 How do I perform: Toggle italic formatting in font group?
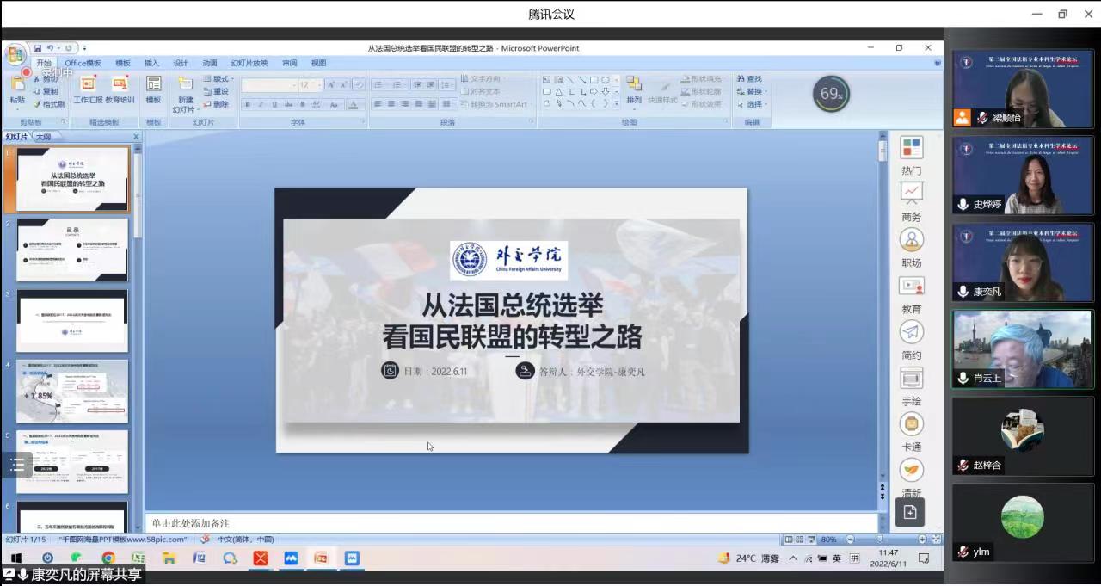point(261,105)
